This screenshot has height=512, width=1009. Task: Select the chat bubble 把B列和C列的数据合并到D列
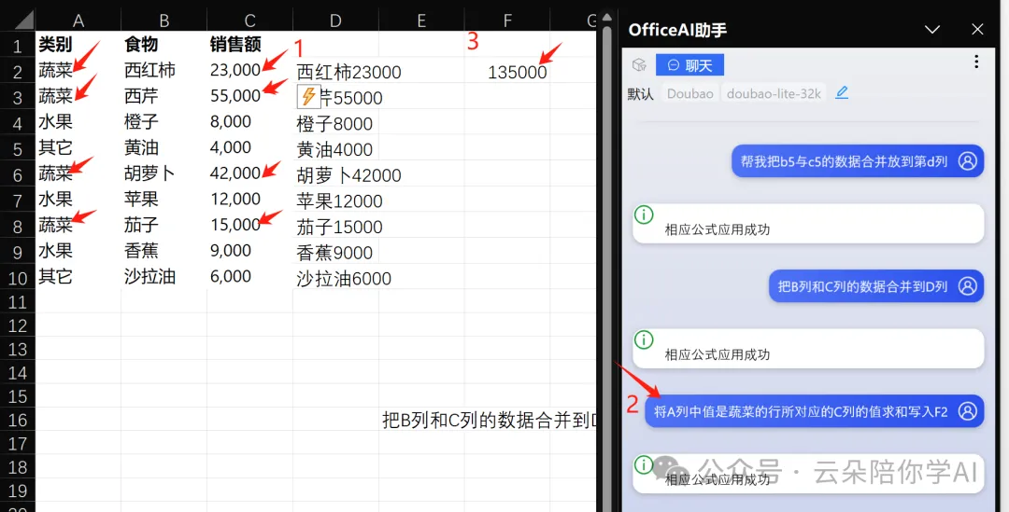point(876,286)
